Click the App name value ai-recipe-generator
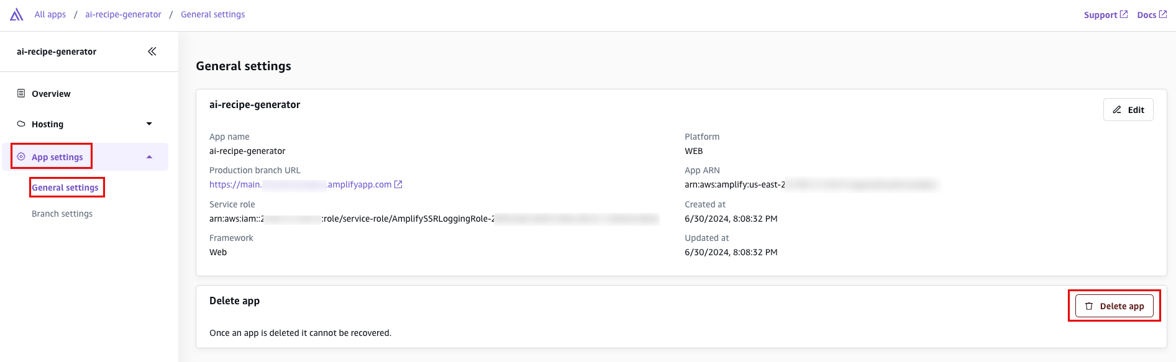Screen dimensions: 1176x362 point(247,151)
